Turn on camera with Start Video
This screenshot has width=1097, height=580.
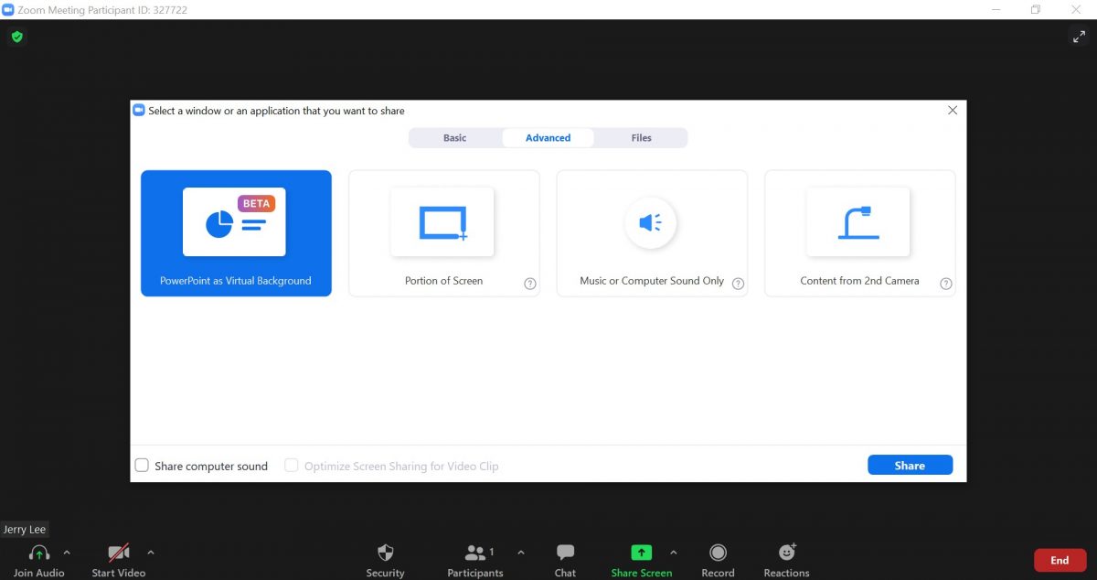coord(119,553)
